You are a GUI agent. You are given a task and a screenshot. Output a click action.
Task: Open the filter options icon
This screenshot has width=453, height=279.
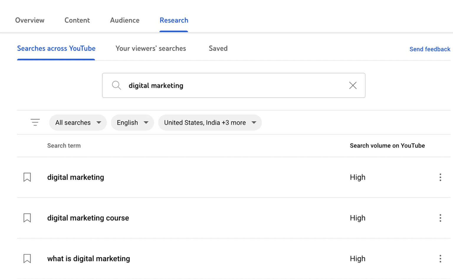[35, 122]
